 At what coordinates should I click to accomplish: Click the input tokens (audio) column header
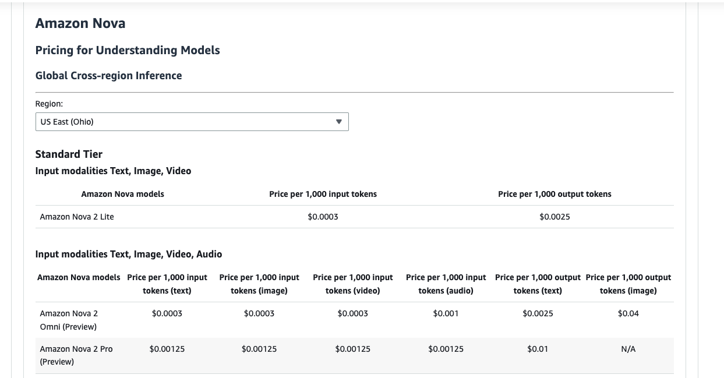[446, 284]
